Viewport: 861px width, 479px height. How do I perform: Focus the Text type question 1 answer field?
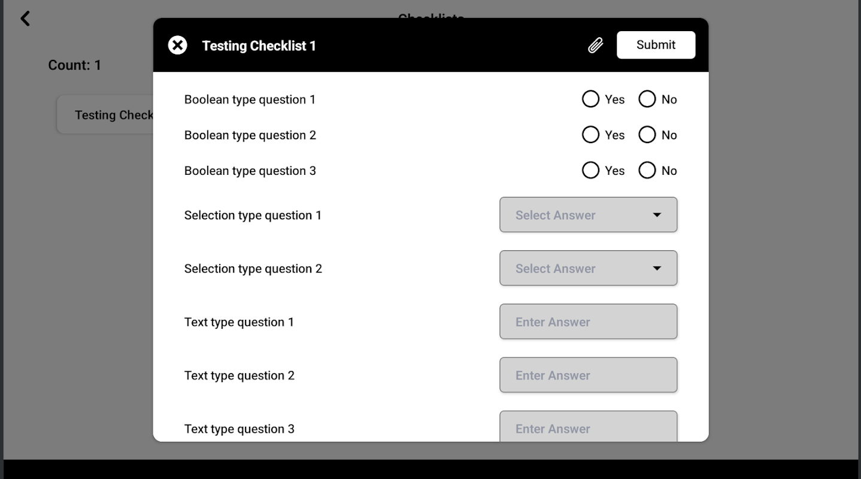[x=588, y=322]
